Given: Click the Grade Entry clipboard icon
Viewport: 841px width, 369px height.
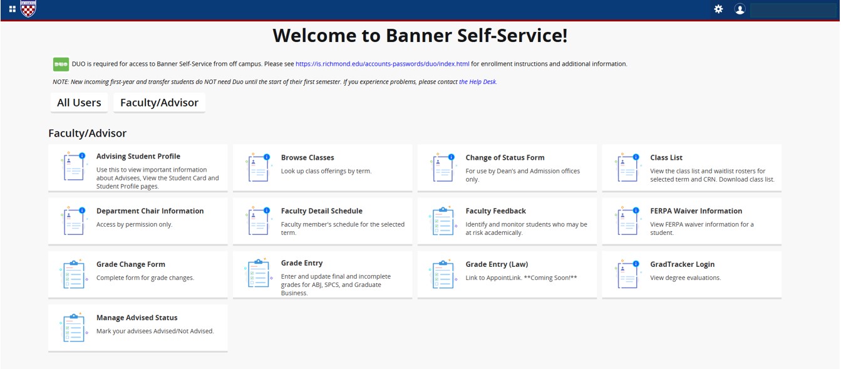Looking at the screenshot, I should pyautogui.click(x=259, y=274).
